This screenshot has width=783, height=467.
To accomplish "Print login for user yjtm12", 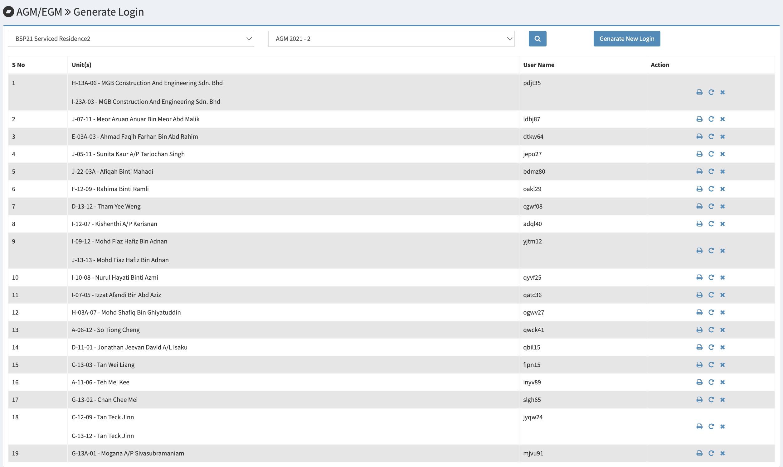I will [699, 251].
